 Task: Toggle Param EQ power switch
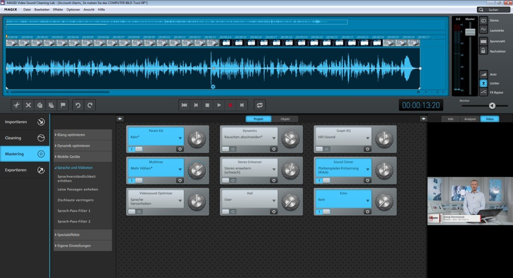(135, 149)
